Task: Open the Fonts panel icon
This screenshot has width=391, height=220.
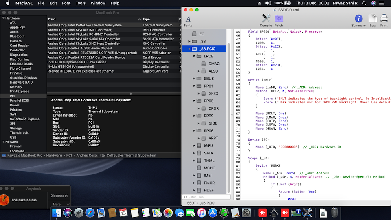Action: click(x=188, y=20)
